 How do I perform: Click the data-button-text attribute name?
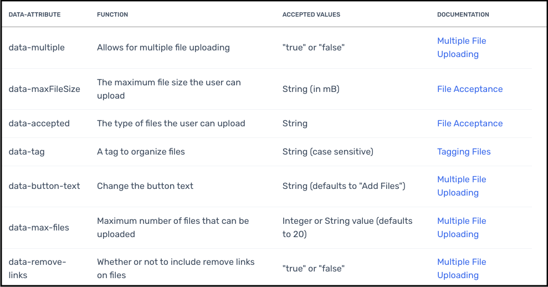point(44,186)
